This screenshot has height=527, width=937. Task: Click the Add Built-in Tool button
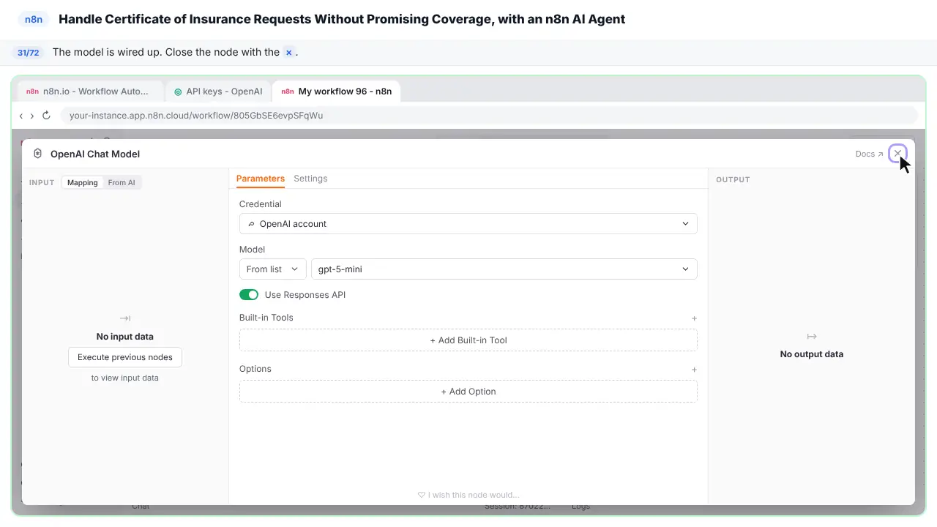468,340
